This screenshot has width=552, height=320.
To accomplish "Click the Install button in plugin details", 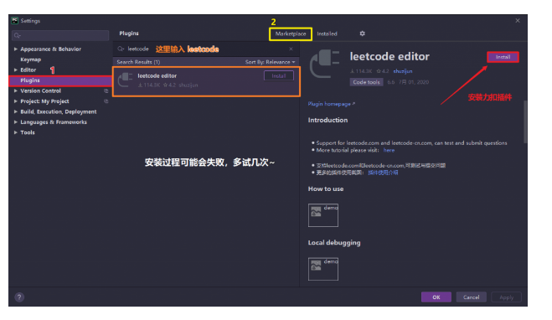I will click(x=503, y=57).
